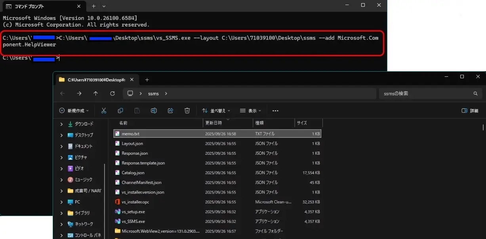Click the back navigation arrow
This screenshot has height=239, width=486.
coord(62,93)
